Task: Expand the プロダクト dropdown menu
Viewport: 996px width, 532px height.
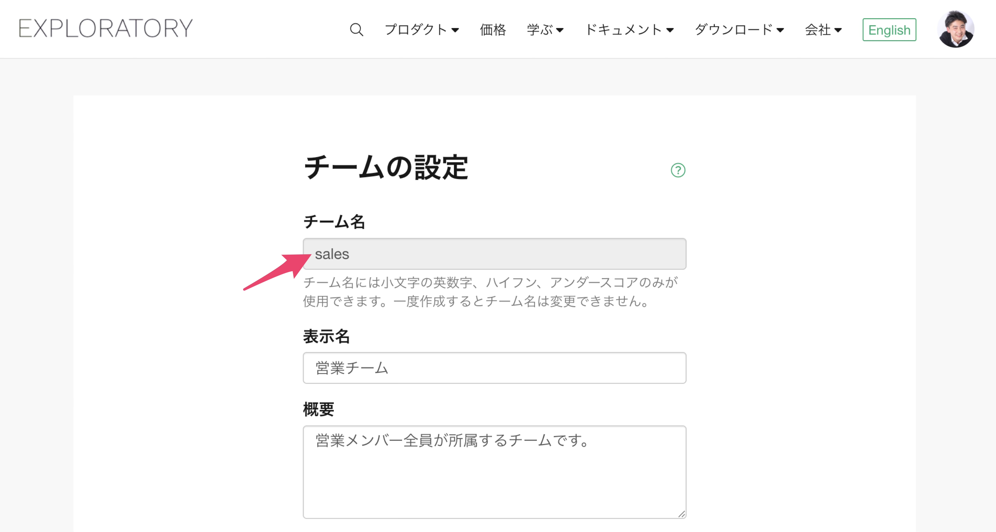Action: point(421,30)
